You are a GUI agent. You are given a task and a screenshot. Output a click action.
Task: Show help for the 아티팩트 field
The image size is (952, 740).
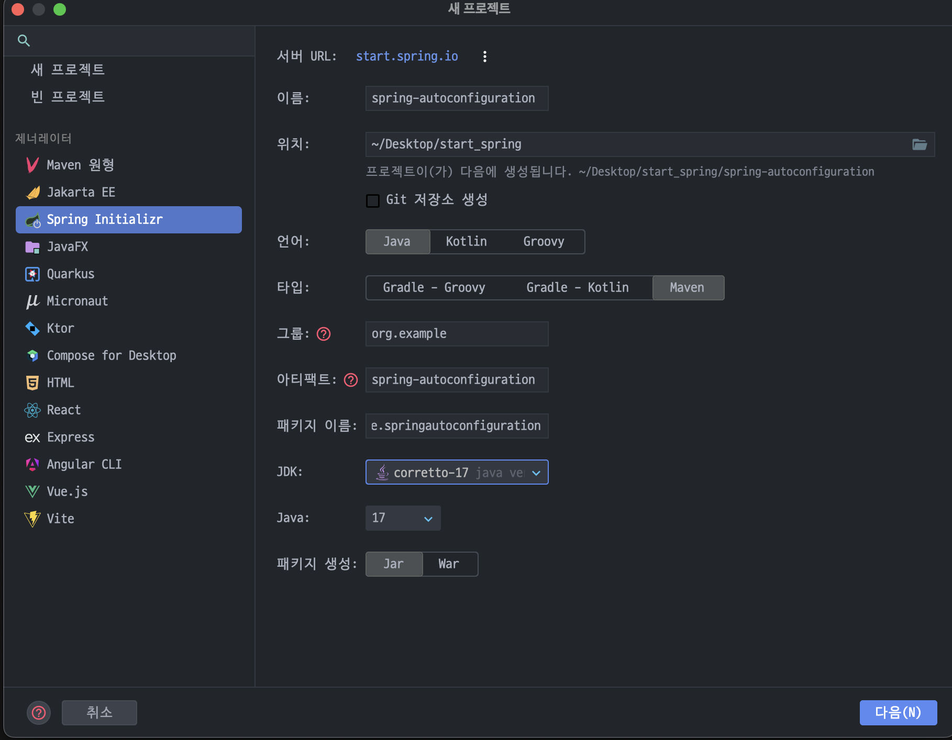click(x=351, y=380)
